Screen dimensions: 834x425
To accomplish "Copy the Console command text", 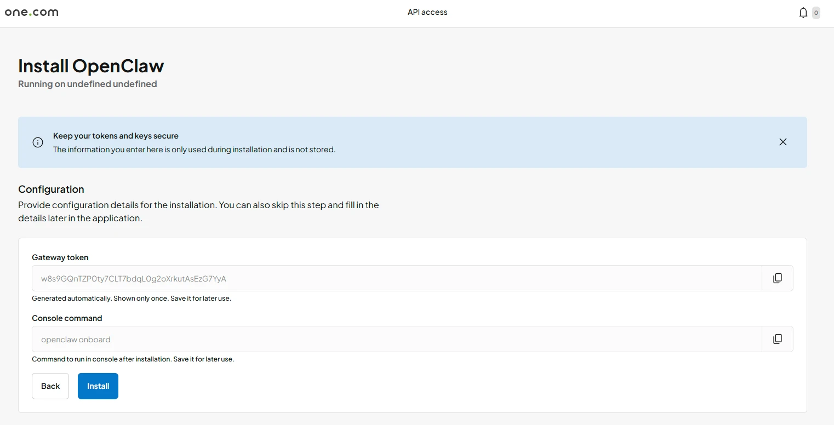I will (777, 339).
